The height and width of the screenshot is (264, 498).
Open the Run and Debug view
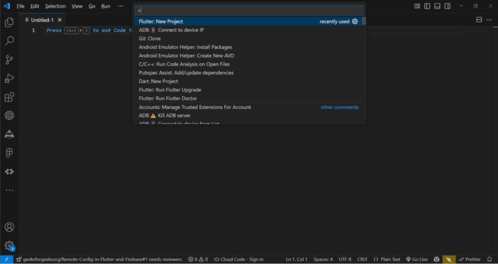coord(9,78)
